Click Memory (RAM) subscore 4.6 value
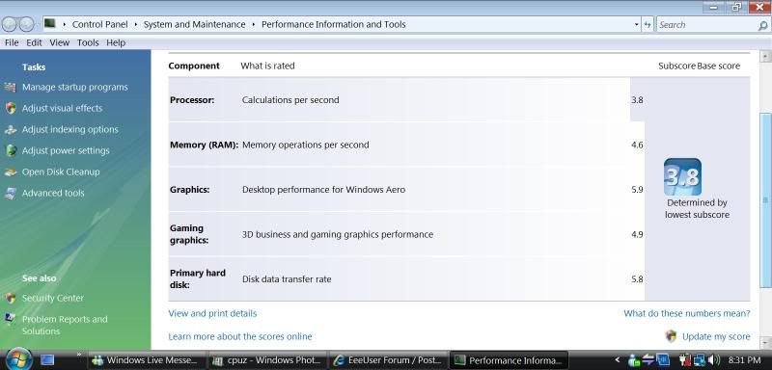Image resolution: width=772 pixels, height=370 pixels. tap(637, 145)
